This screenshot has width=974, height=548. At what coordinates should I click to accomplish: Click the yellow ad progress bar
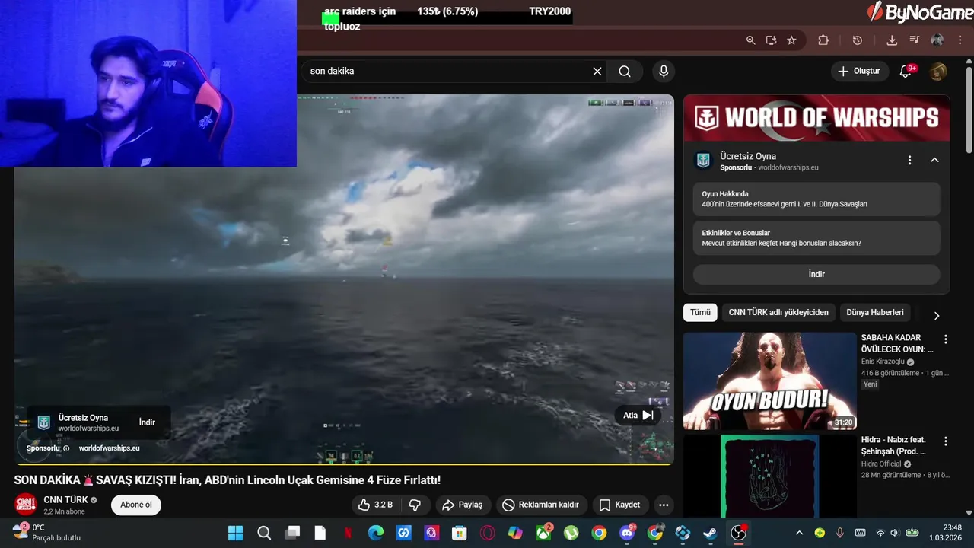coord(344,464)
